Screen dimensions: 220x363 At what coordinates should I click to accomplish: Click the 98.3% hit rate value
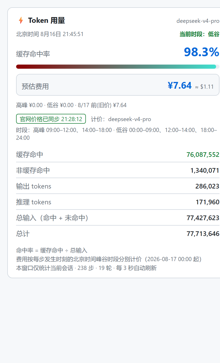[202, 52]
